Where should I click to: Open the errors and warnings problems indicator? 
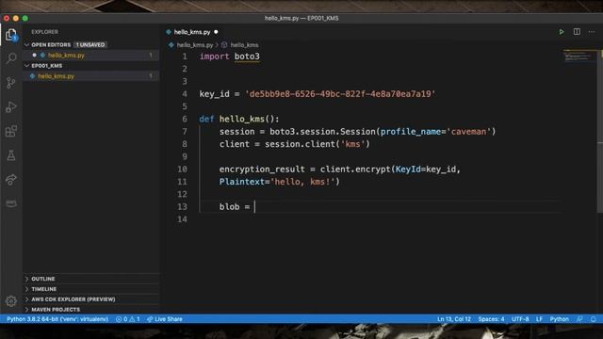tap(128, 319)
